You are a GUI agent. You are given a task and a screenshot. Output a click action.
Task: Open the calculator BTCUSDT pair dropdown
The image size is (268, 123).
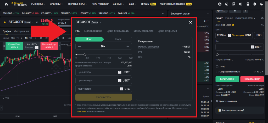100,22
